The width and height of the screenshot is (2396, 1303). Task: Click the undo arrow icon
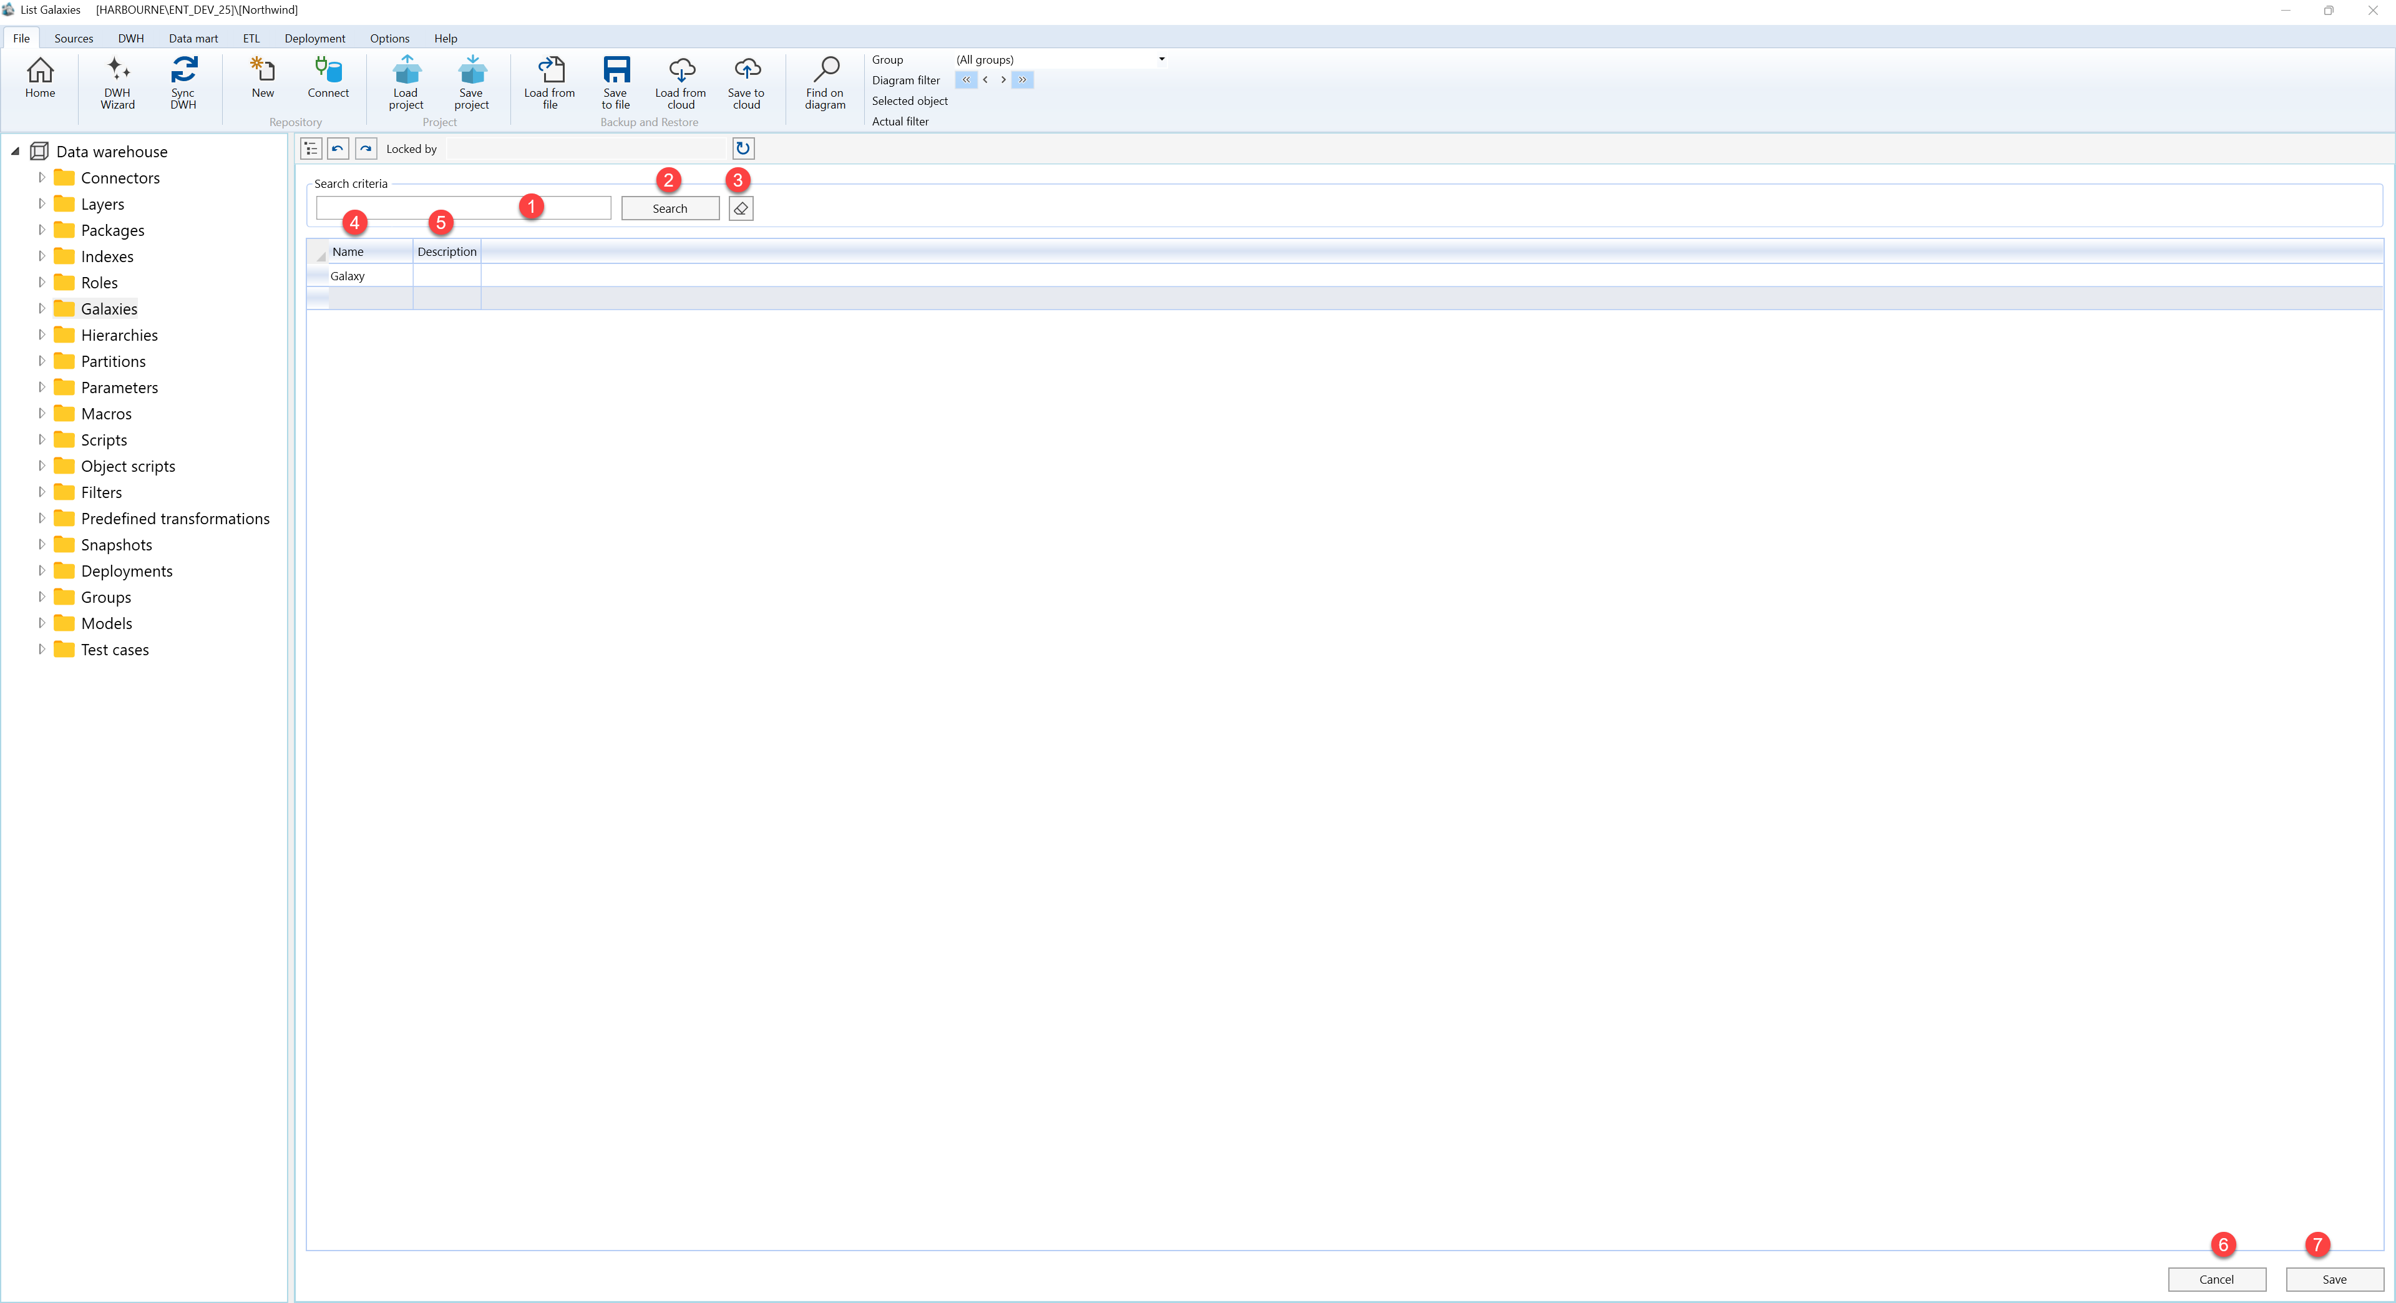point(339,149)
